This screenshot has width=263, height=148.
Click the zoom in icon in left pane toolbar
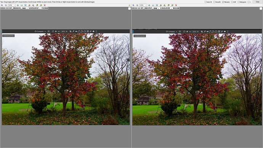(x=2, y=5)
